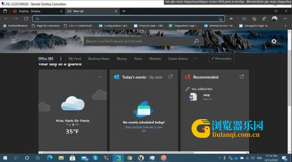Open Mail app from taskbar
The height and width of the screenshot is (162, 292).
pyautogui.click(x=84, y=158)
